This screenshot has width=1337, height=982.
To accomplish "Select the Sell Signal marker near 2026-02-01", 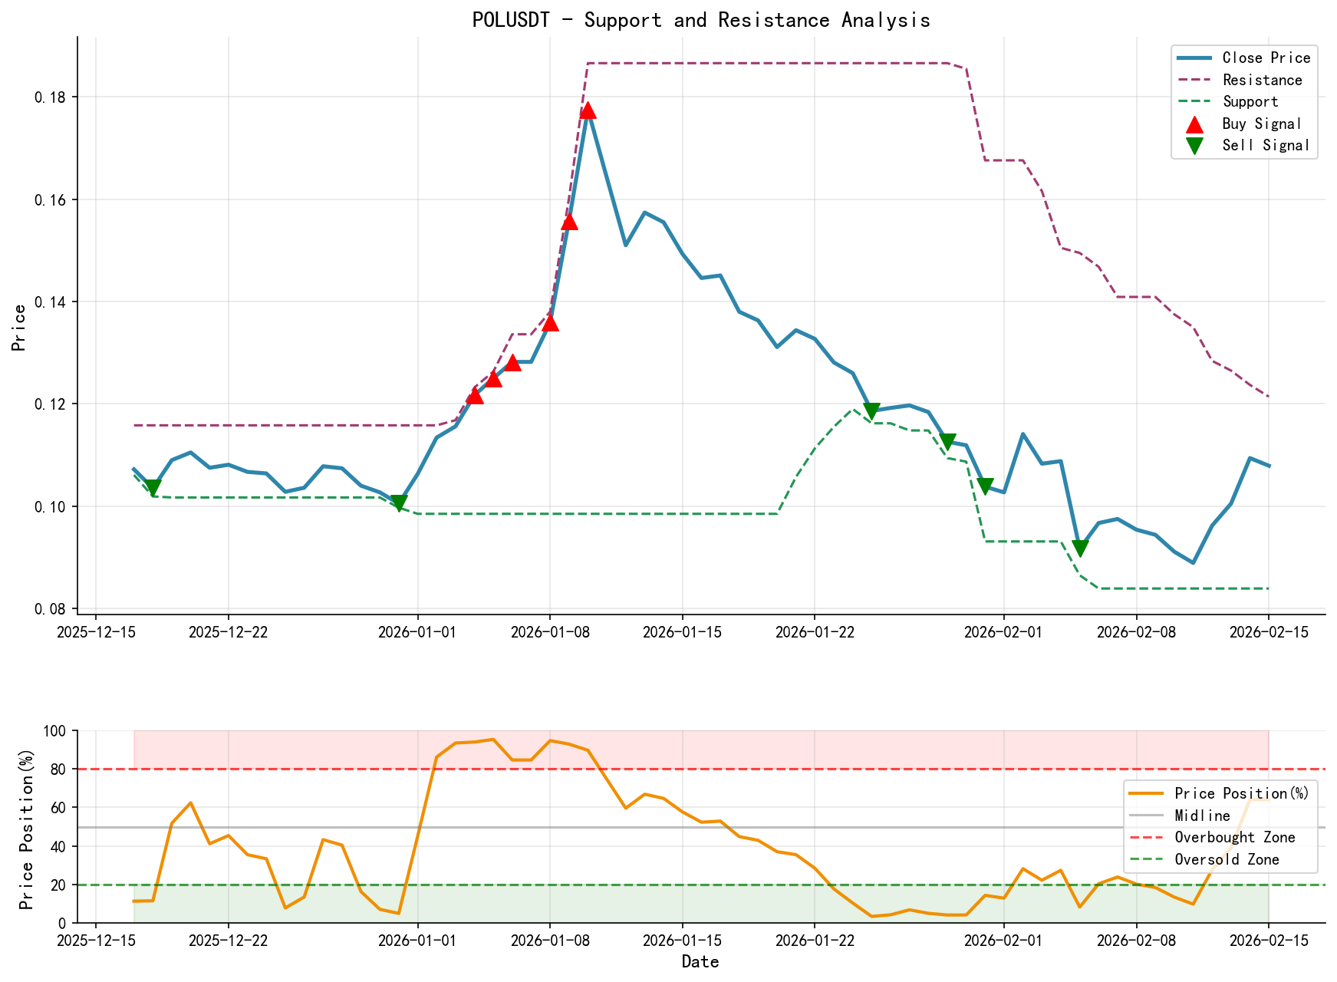I will tap(986, 484).
